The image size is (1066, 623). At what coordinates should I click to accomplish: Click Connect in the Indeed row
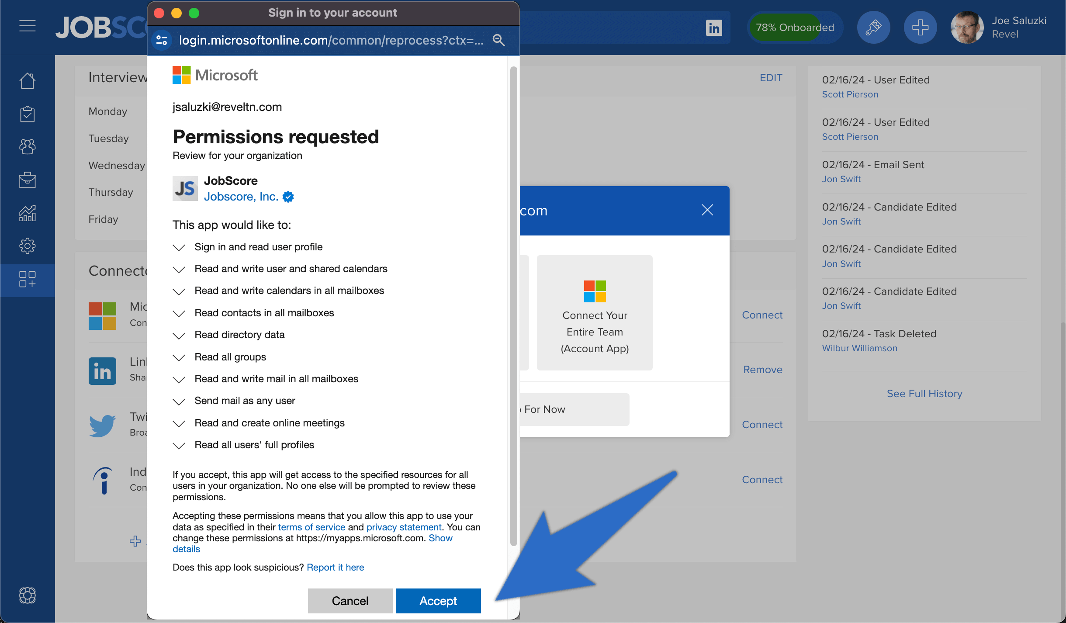coord(762,480)
